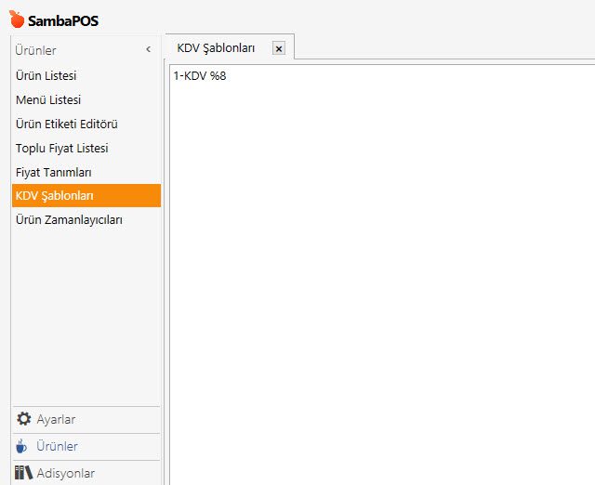595x485 pixels.
Task: Open the Ayarlar section label
Action: click(56, 419)
